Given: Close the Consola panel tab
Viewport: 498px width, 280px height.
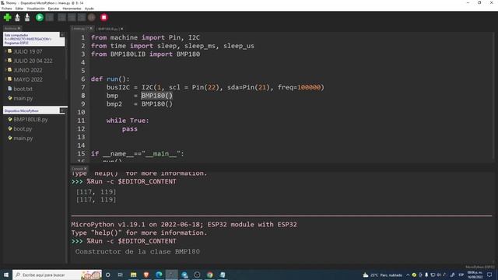Looking at the screenshot, I should tap(86, 169).
